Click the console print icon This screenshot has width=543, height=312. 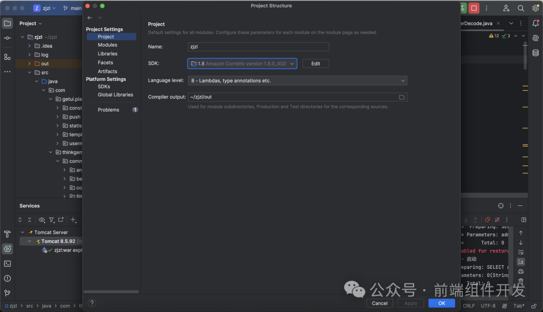[520, 271]
